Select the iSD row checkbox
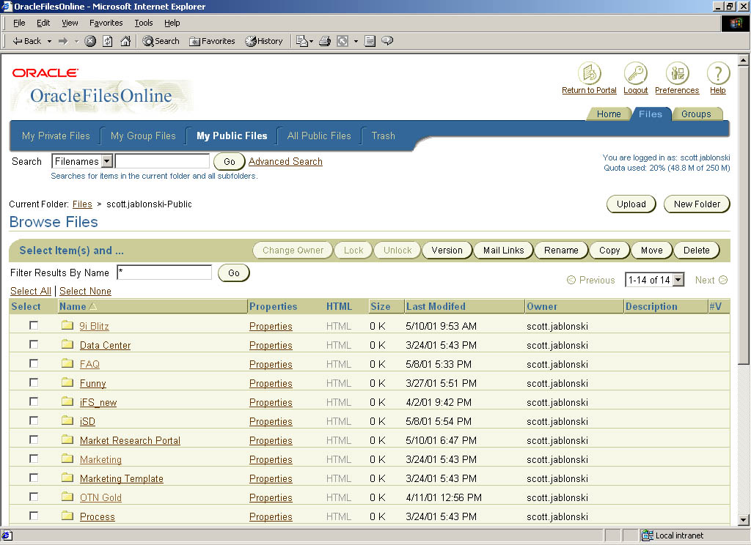Viewport: 751px width, 545px height. tap(34, 420)
